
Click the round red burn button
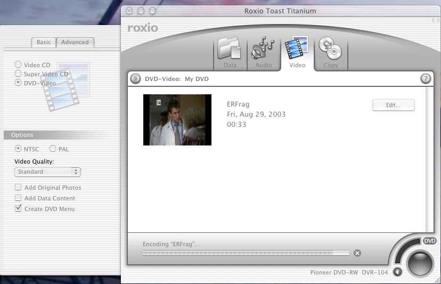[420, 263]
